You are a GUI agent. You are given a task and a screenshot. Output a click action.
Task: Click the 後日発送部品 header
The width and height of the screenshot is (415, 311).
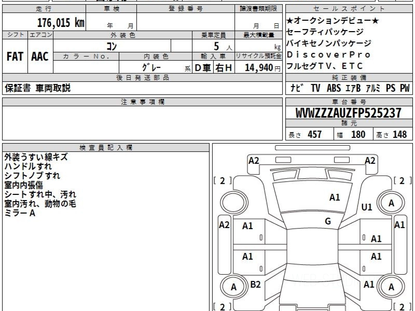point(142,78)
